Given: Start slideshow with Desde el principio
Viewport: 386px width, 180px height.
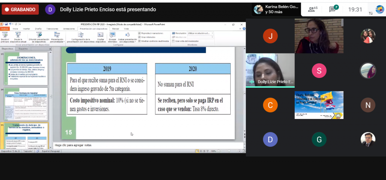Looking at the screenshot, I should click(5, 37).
